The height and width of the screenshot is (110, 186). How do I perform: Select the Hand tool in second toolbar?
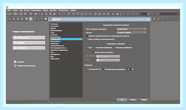pyautogui.click(x=31, y=19)
